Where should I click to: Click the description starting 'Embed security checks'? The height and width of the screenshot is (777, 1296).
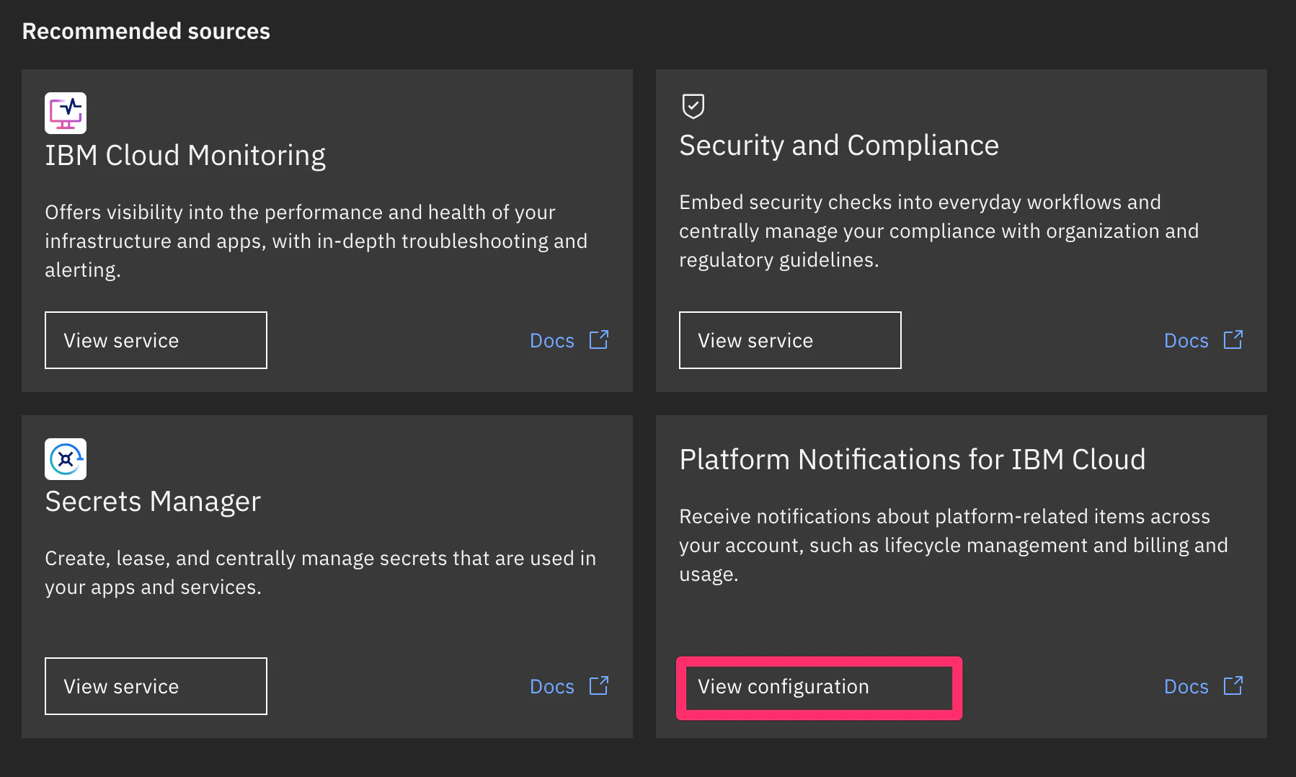[x=939, y=231]
